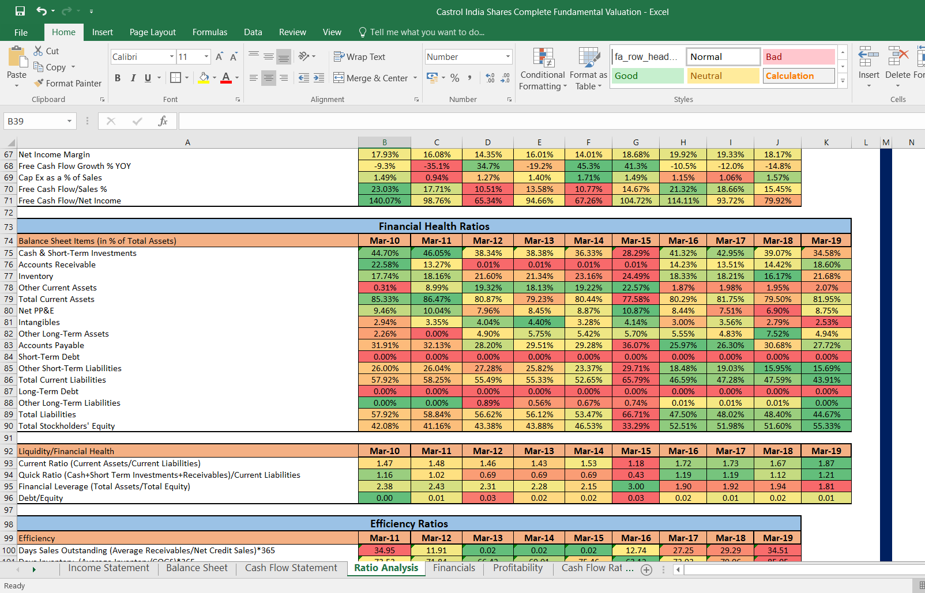Open the Alignment dialog launcher
The image size is (925, 593).
(x=416, y=100)
